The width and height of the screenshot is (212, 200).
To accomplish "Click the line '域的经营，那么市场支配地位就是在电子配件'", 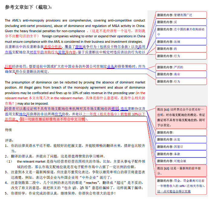I will (x=77, y=167).
